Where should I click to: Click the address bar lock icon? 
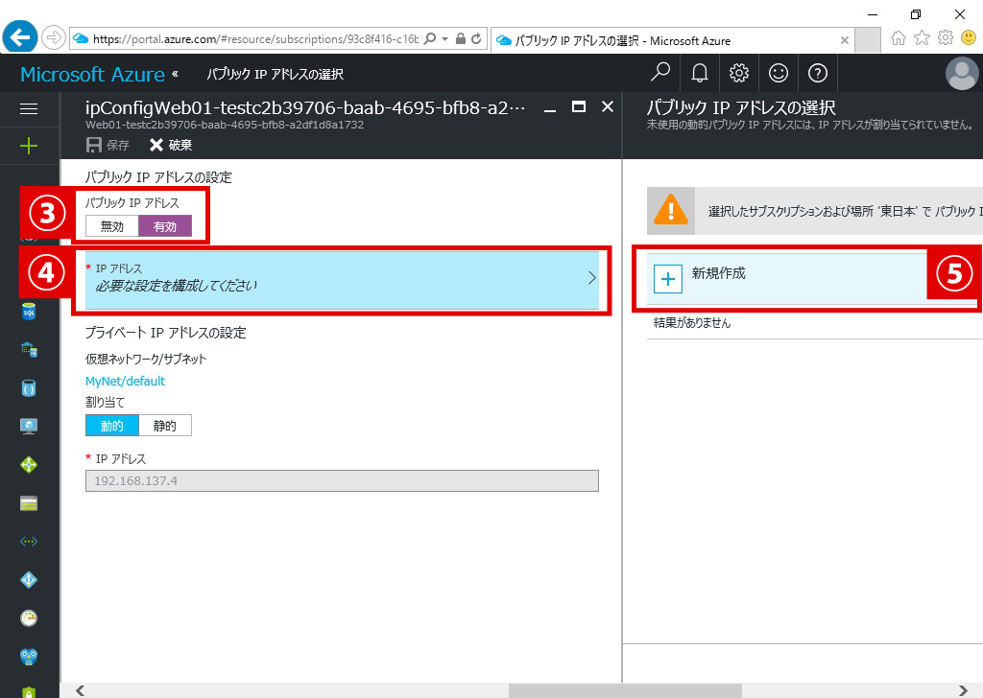pyautogui.click(x=461, y=38)
